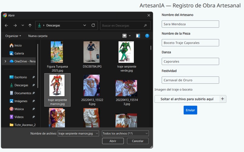Click the pin icon next to Videos

[x=34, y=117]
